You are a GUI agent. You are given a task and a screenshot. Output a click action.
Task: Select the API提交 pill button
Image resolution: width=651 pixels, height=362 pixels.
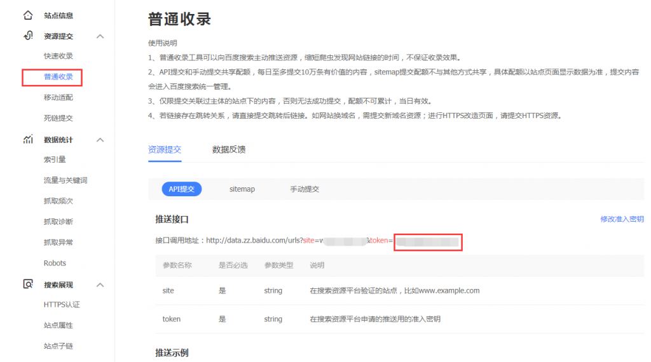point(181,189)
